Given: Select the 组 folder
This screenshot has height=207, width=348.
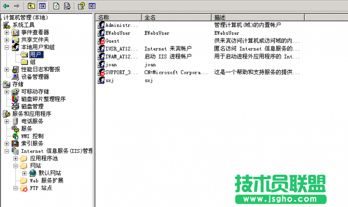Looking at the screenshot, I should click(x=33, y=62).
